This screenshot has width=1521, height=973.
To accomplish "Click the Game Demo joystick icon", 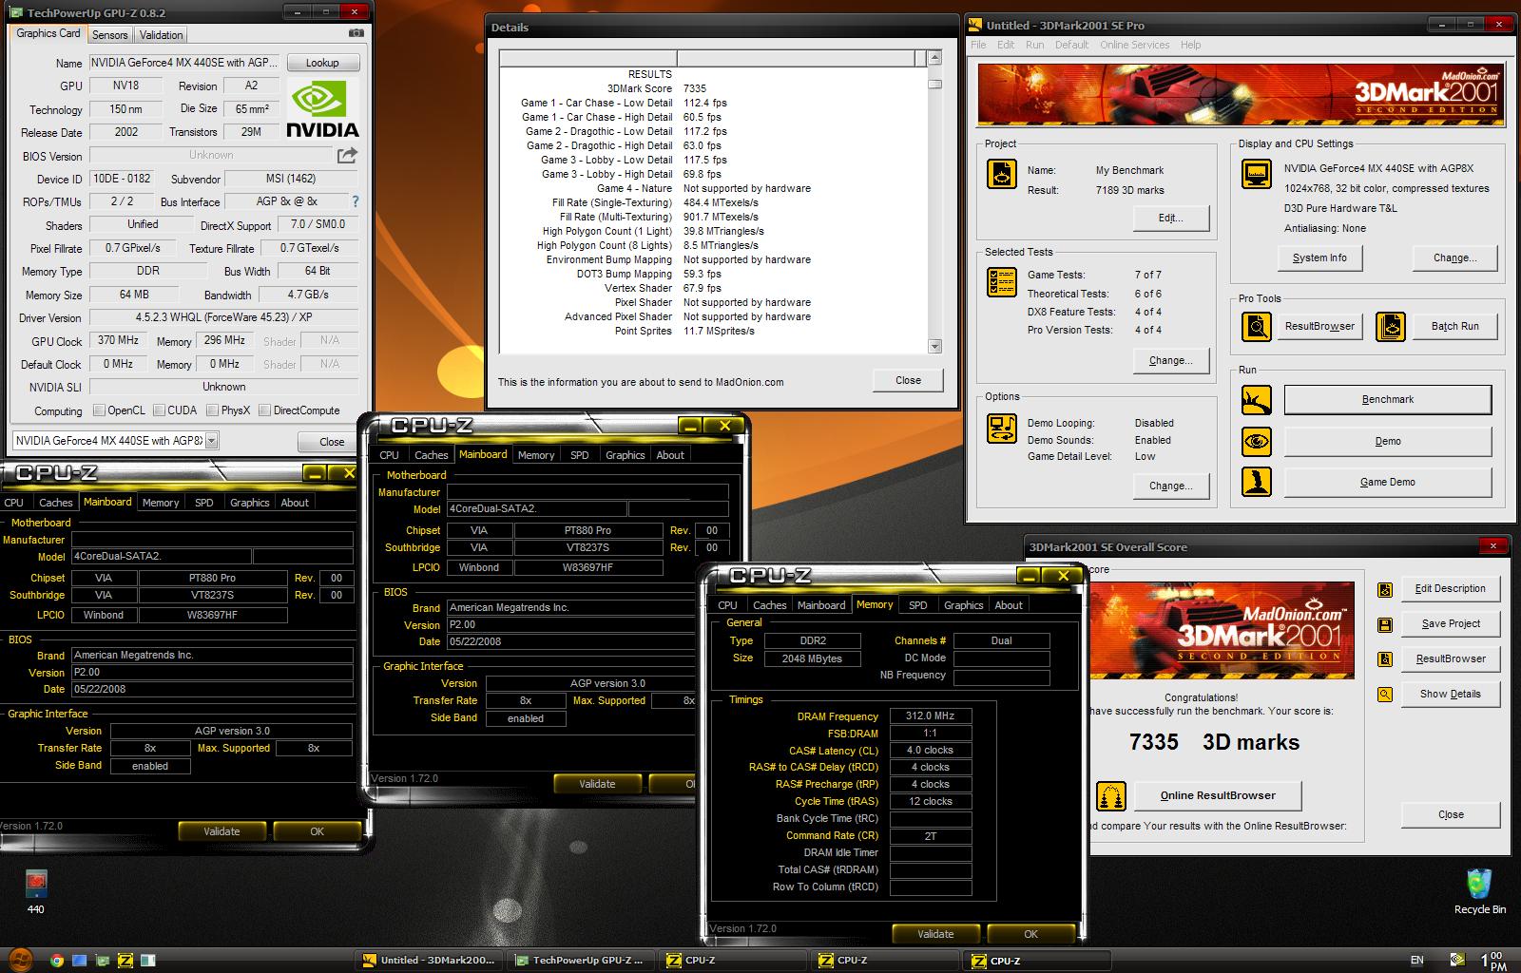I will [1257, 482].
